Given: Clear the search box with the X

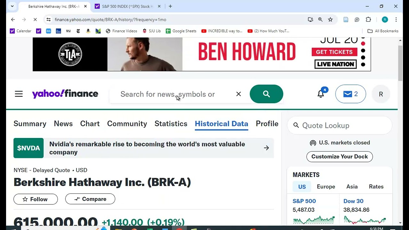Looking at the screenshot, I should tap(238, 94).
